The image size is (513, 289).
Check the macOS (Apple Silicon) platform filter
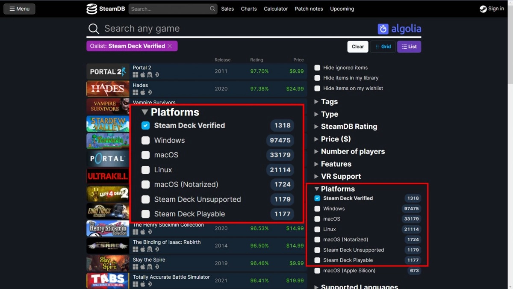pos(317,271)
